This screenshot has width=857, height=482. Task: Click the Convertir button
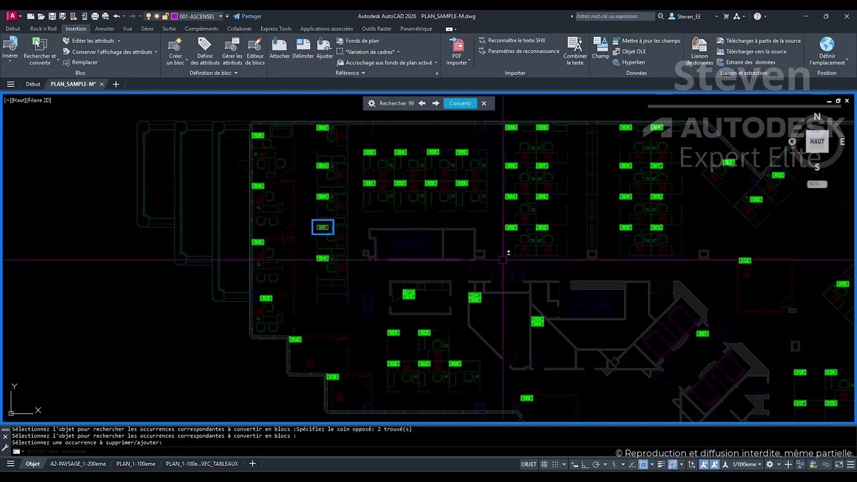coord(460,103)
